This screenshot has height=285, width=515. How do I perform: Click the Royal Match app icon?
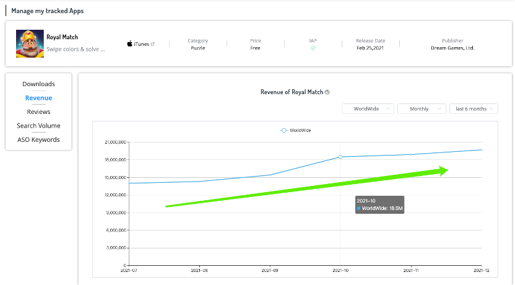[28, 43]
